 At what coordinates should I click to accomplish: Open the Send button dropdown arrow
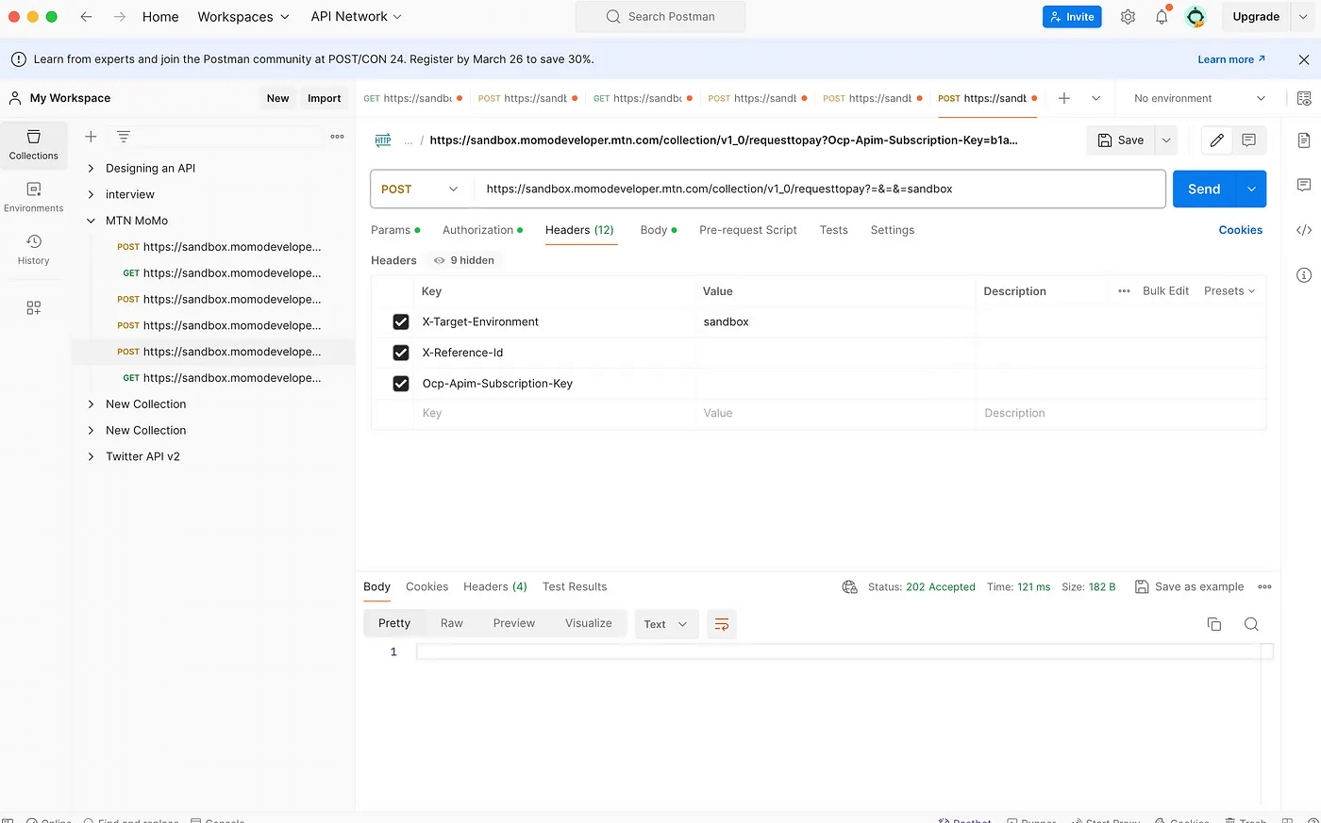click(x=1251, y=189)
